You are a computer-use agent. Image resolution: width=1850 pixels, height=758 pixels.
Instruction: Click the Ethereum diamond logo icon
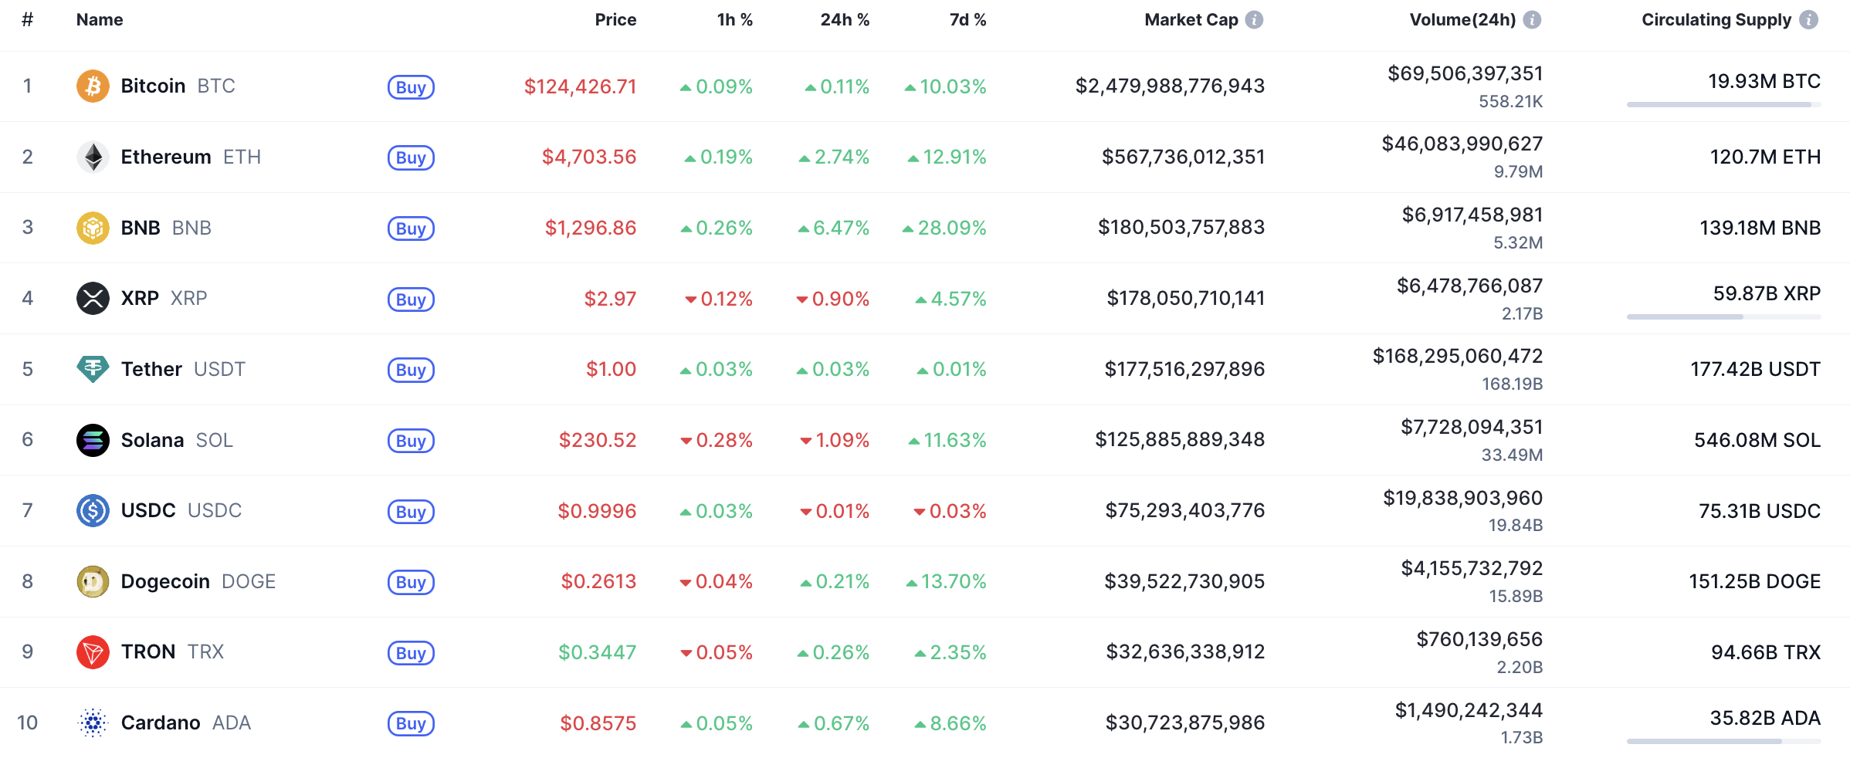coord(93,157)
